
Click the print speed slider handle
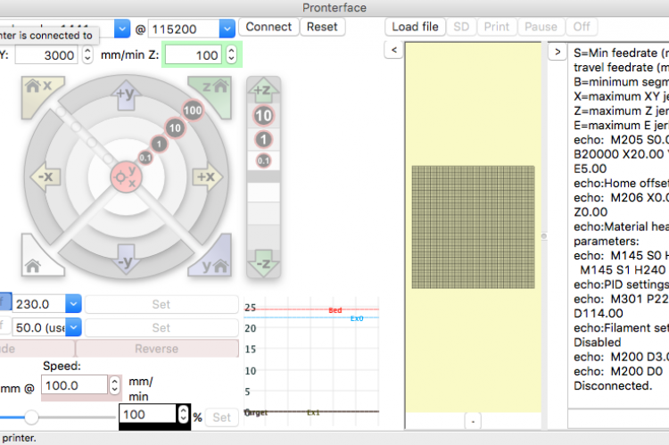coord(31,416)
